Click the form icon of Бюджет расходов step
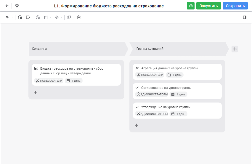Image resolution: width=252 pixels, height=165 pixels. coord(36,68)
